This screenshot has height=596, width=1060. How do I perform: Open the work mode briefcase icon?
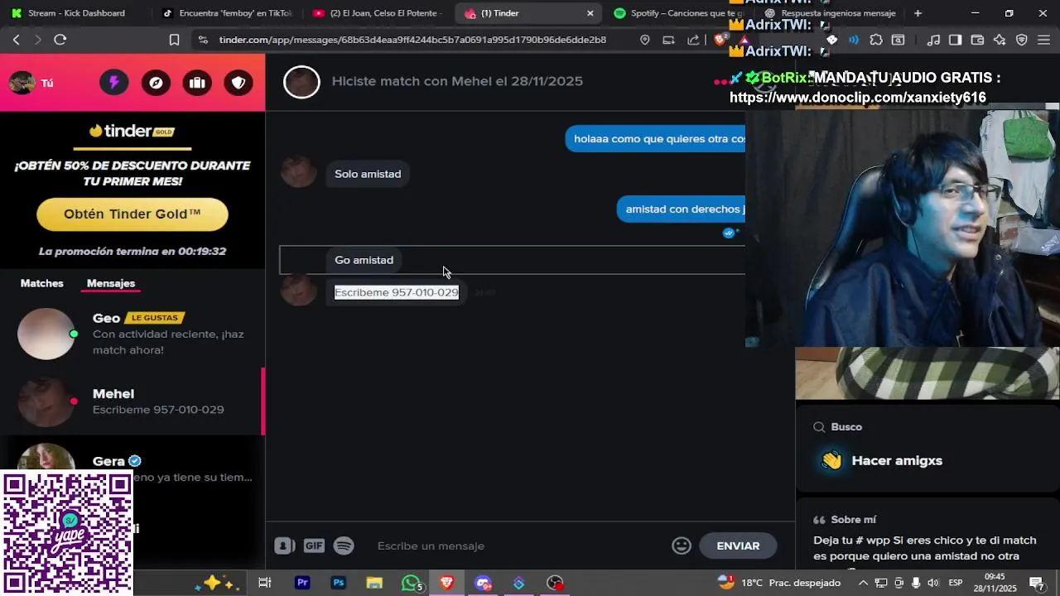(x=197, y=83)
